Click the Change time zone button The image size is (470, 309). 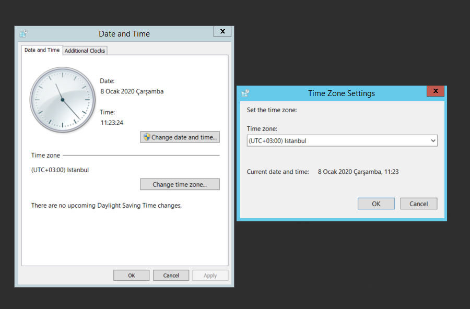[x=180, y=184]
